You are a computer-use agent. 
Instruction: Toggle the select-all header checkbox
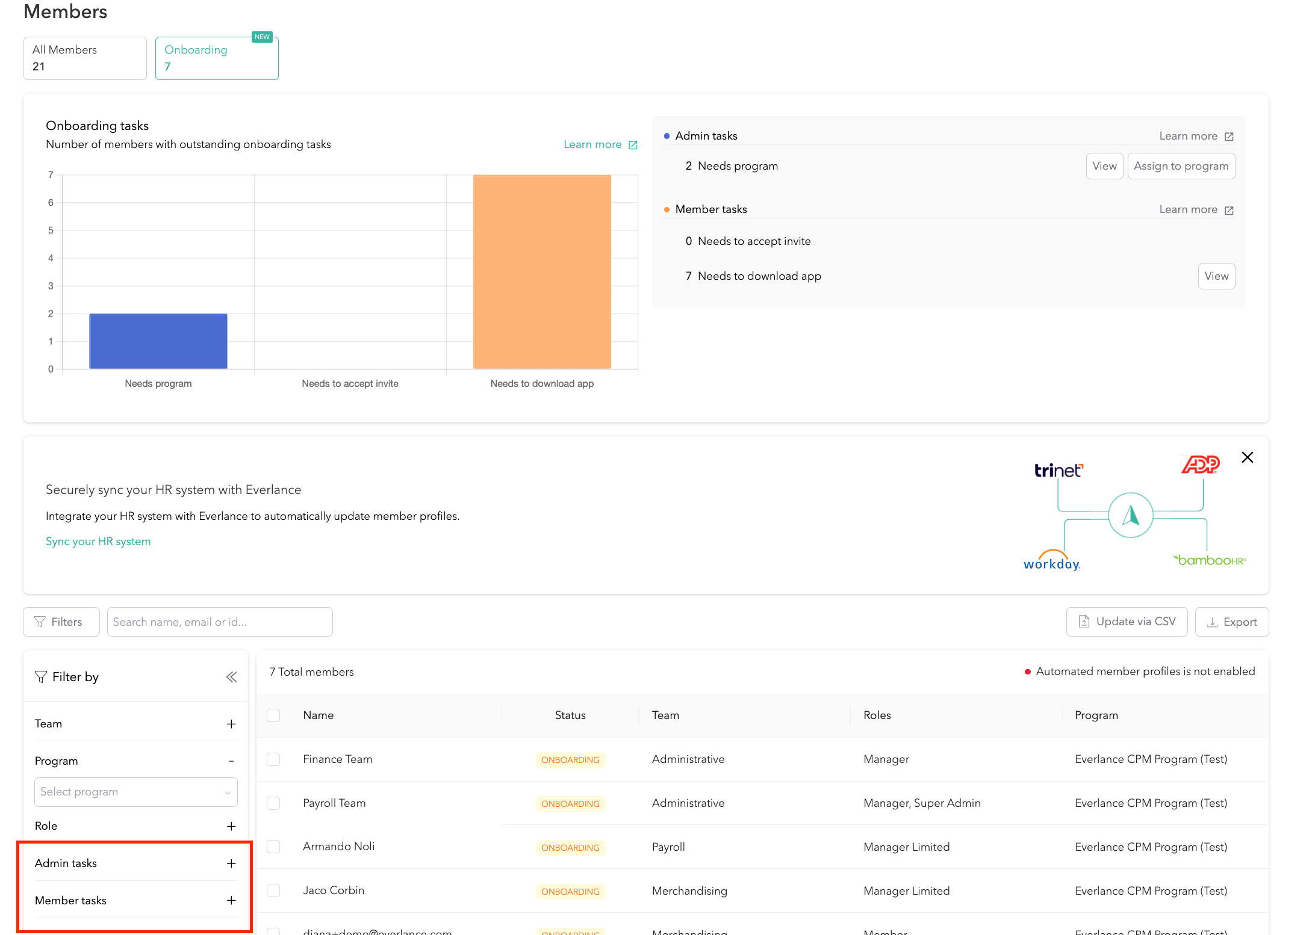[273, 715]
